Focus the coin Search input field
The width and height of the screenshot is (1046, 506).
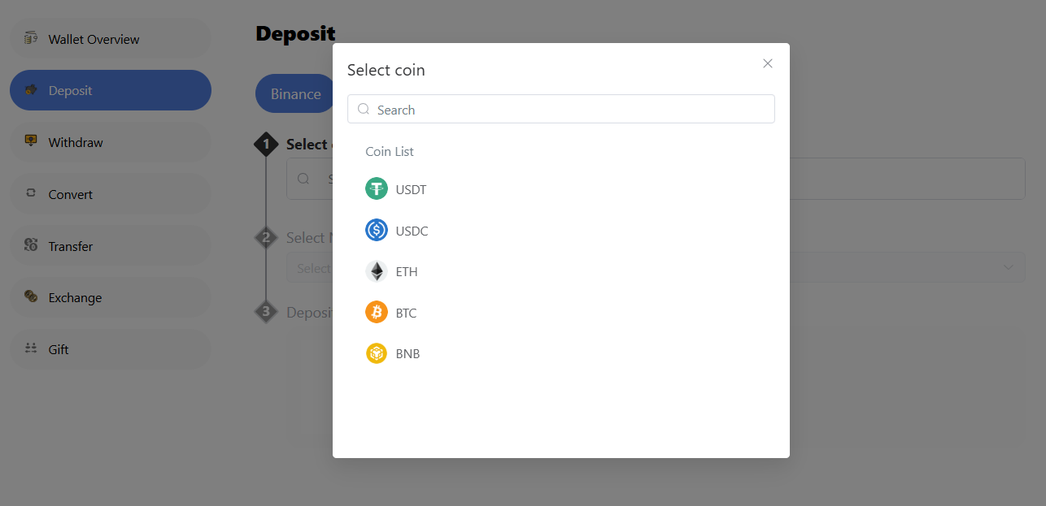click(x=569, y=110)
